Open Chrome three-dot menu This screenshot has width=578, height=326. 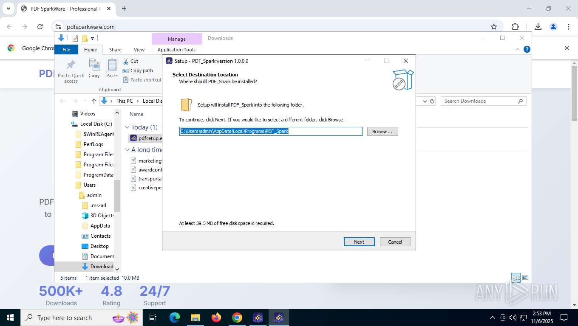coord(569,27)
